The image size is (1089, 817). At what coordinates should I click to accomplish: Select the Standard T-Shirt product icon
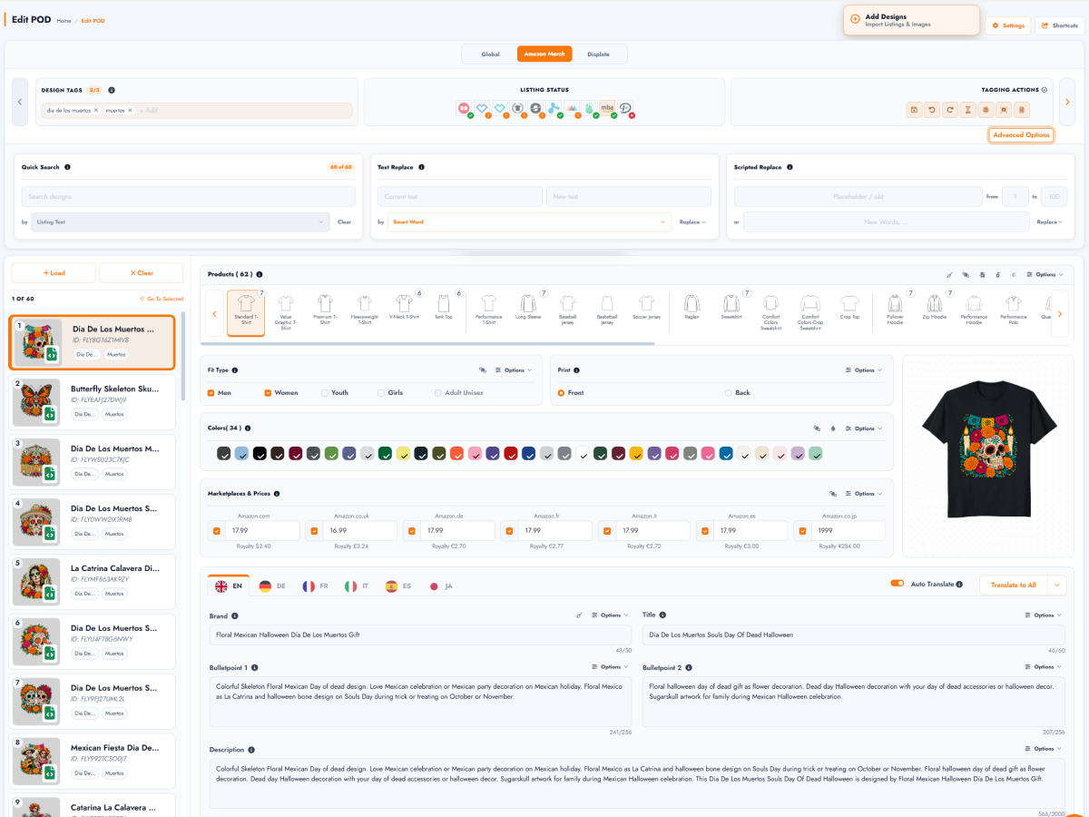click(x=246, y=313)
